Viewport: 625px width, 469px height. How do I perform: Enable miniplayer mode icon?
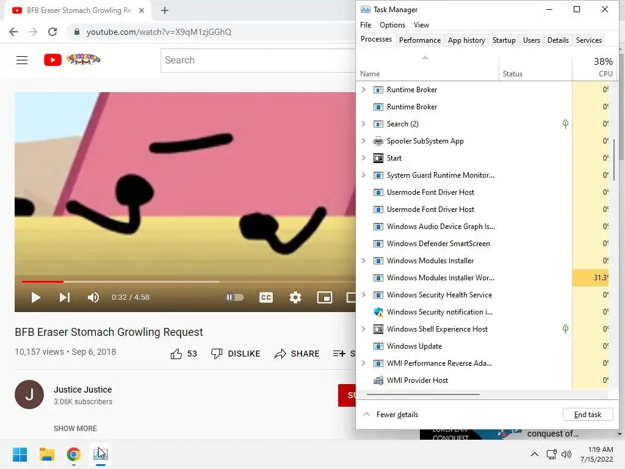click(325, 297)
